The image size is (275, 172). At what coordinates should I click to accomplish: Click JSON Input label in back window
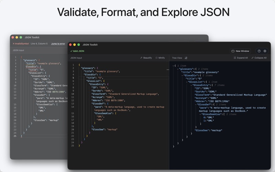[18, 50]
